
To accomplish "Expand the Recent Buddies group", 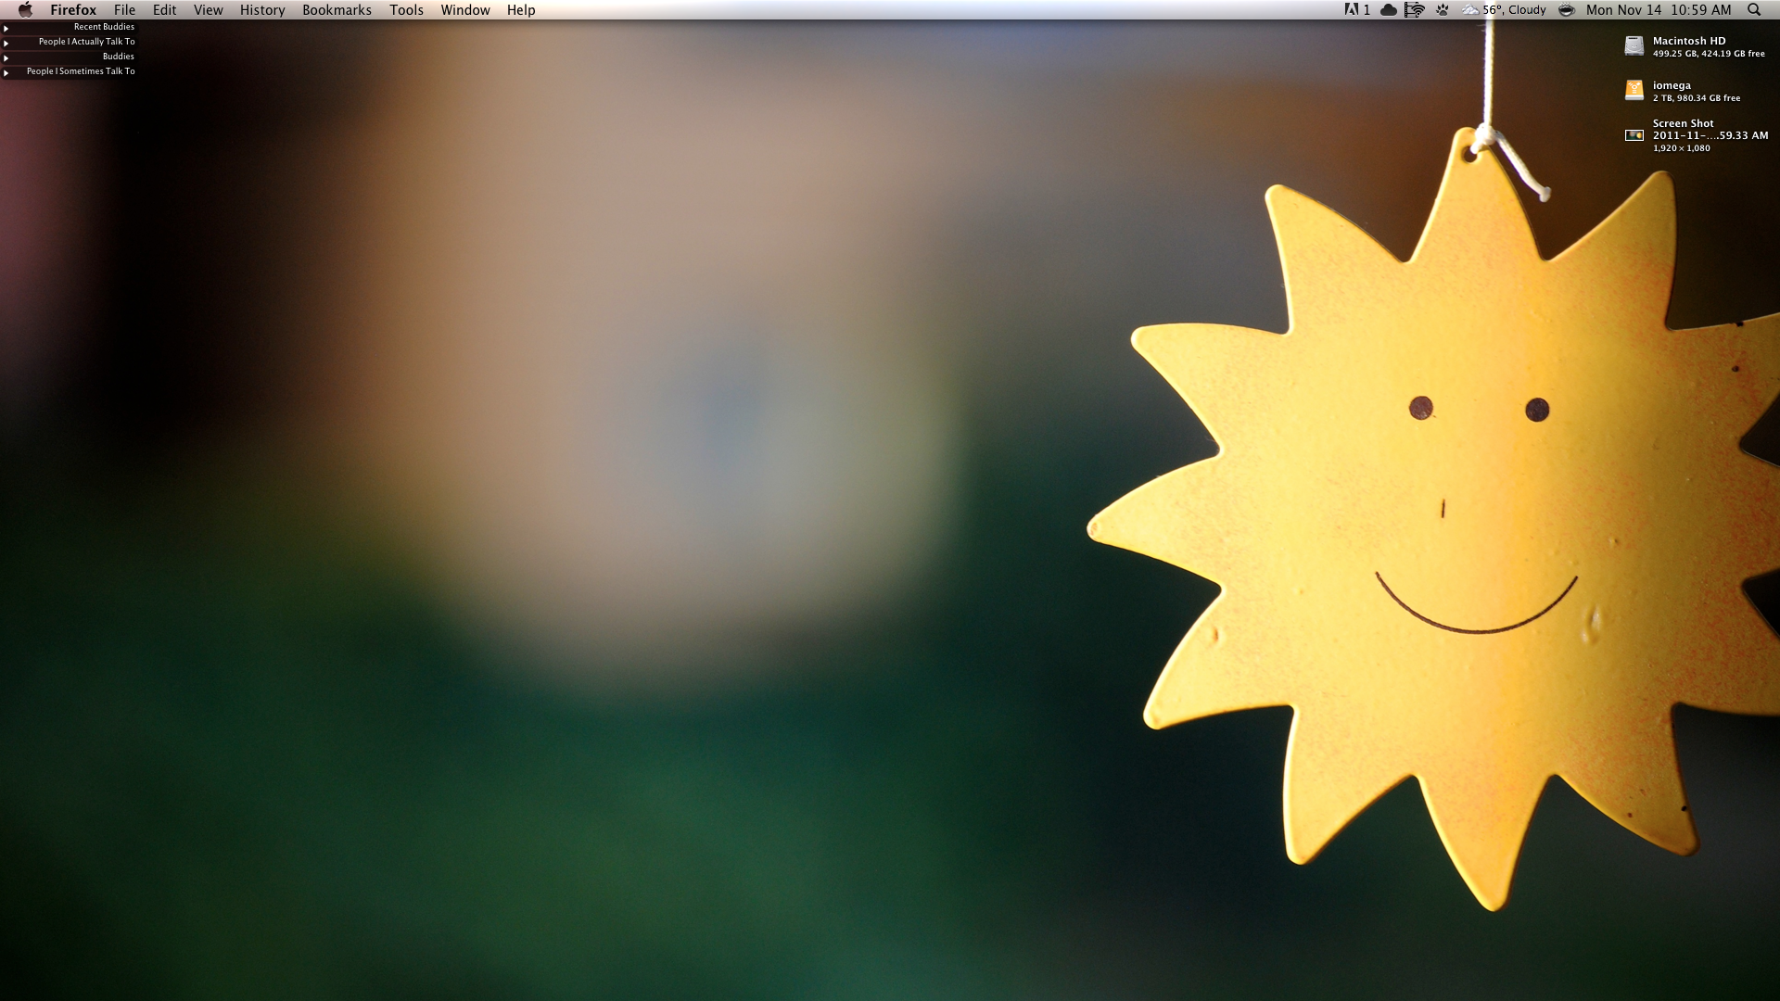I will click(x=6, y=28).
